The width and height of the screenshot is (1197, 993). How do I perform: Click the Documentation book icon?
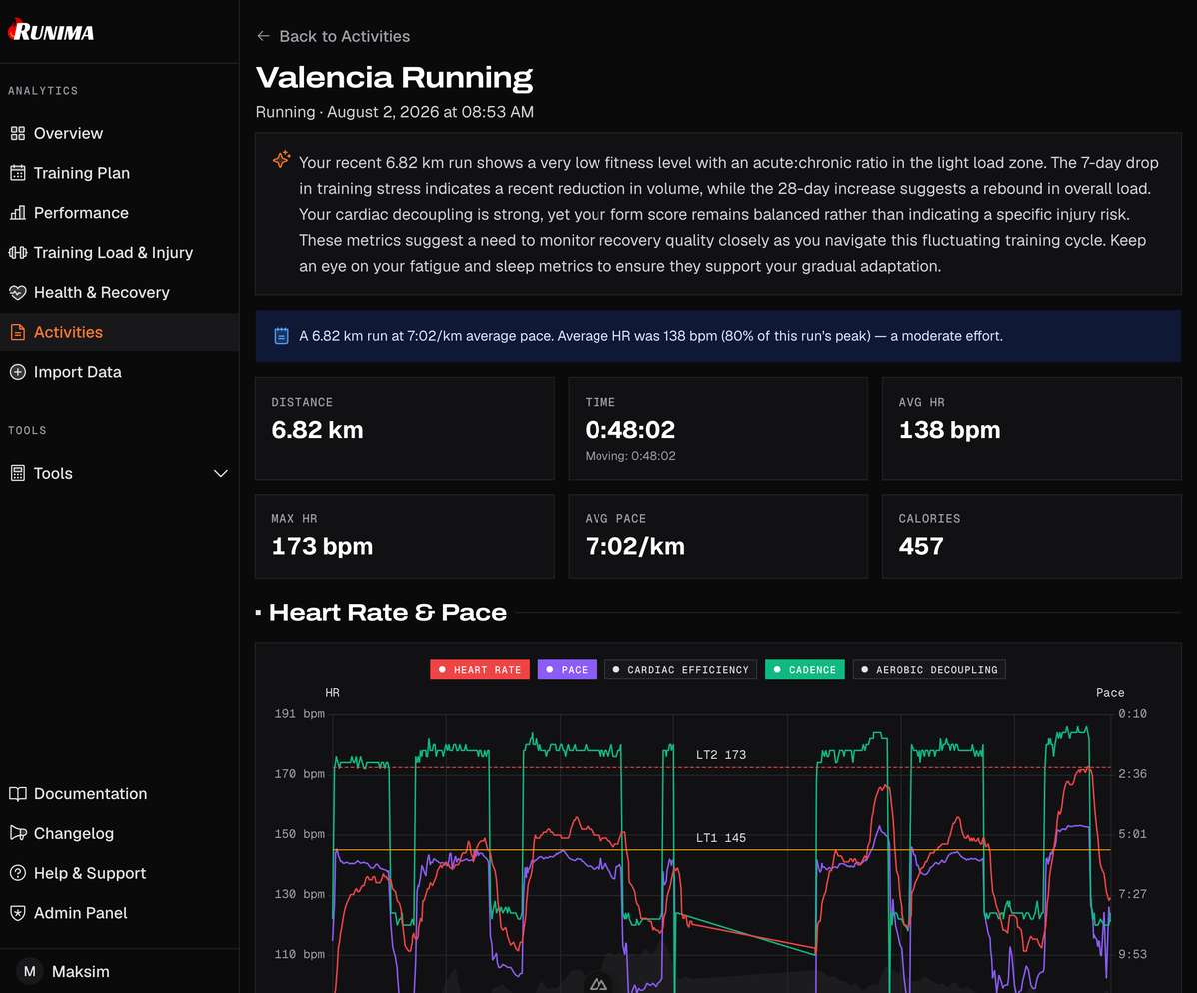click(x=18, y=794)
